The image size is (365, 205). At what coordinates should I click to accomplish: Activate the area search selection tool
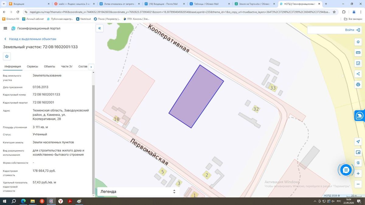tap(358, 63)
